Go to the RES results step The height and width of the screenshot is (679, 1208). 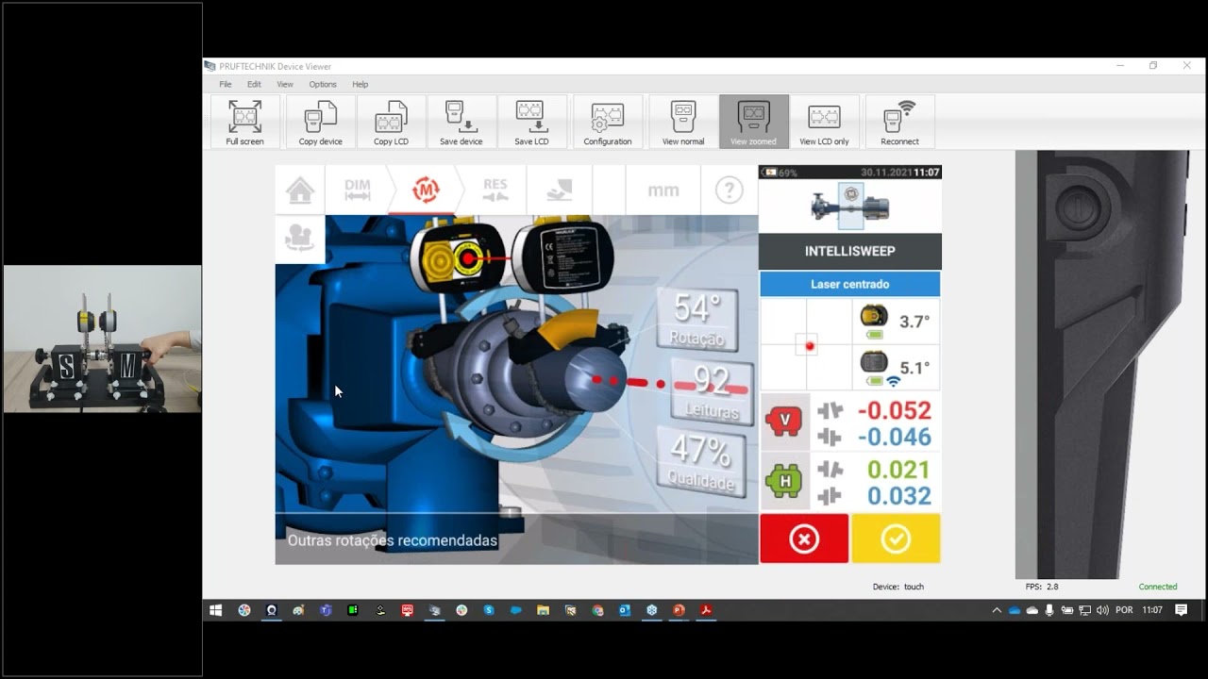495,190
